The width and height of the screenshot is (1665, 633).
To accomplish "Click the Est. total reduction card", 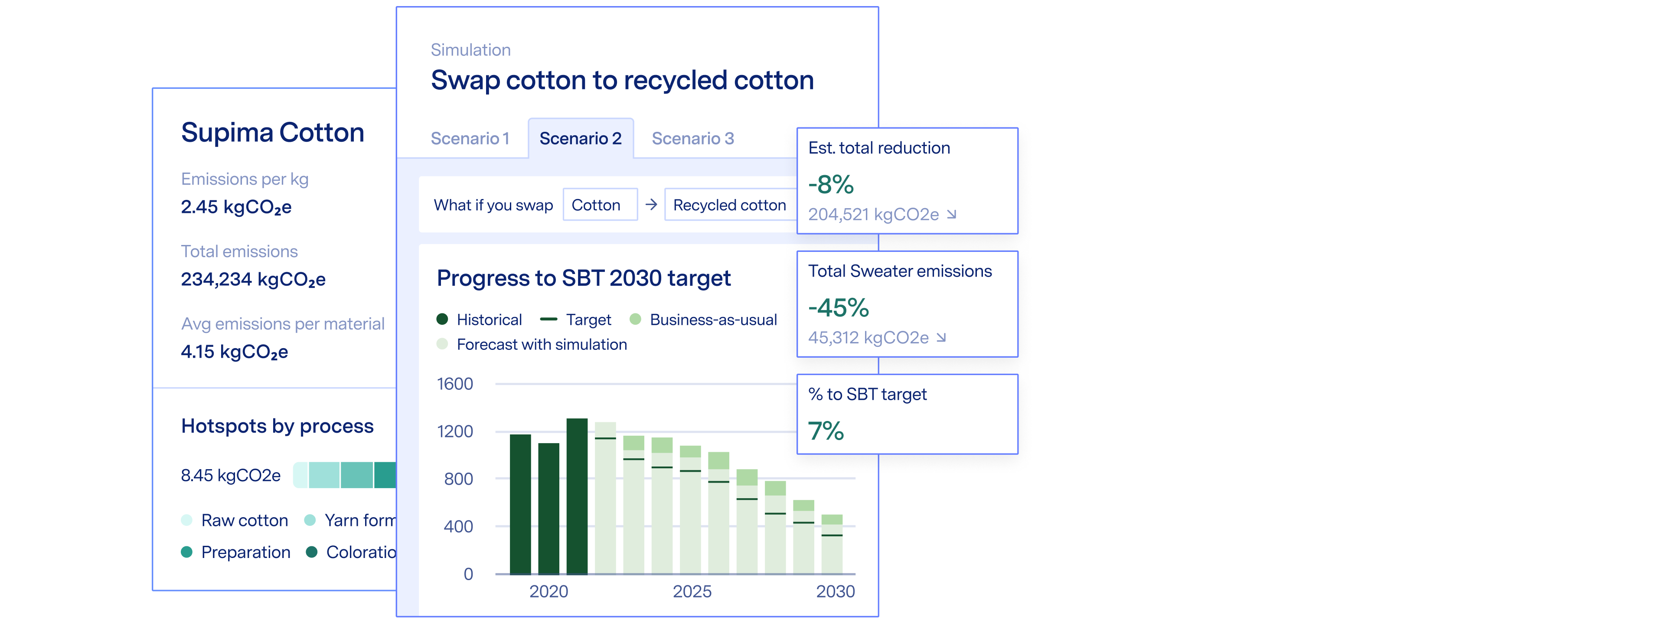I will coord(907,180).
